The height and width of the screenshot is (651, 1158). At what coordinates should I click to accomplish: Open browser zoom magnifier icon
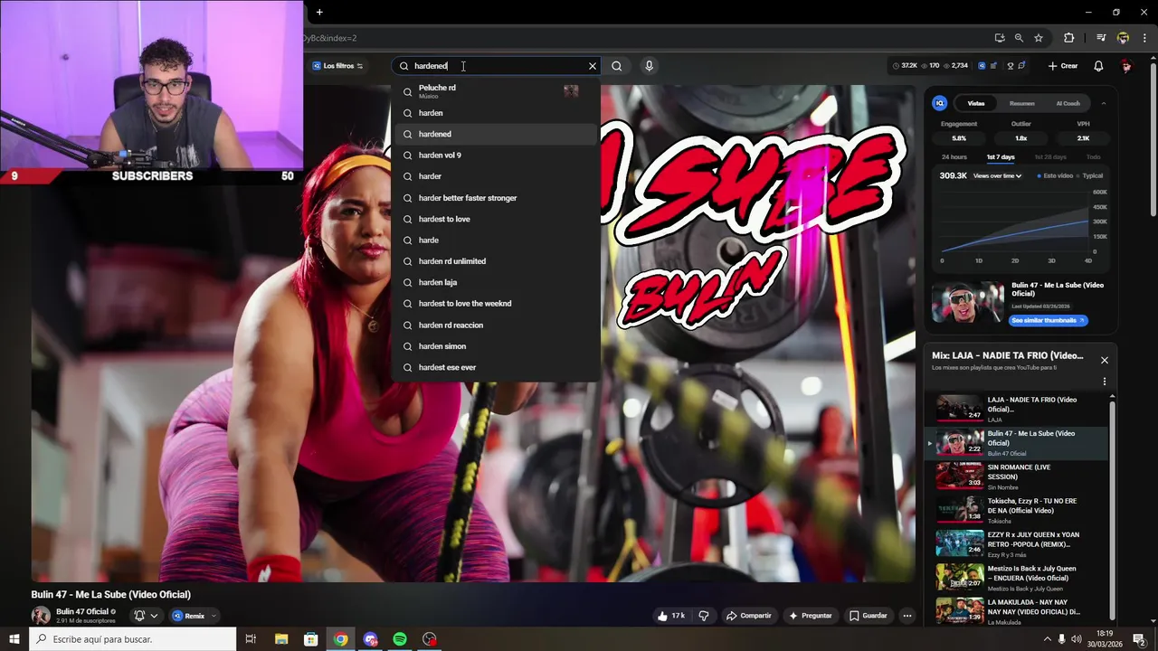coord(1019,38)
